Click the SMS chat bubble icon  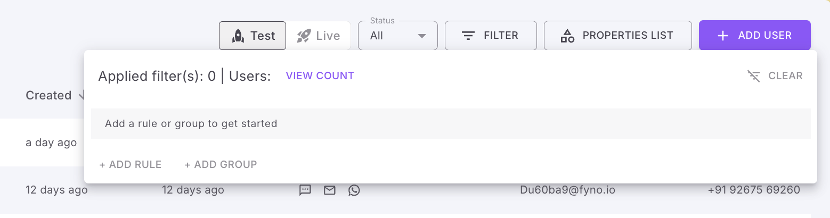(305, 190)
